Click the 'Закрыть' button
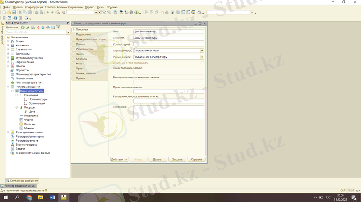361x202 pixels. click(x=177, y=159)
